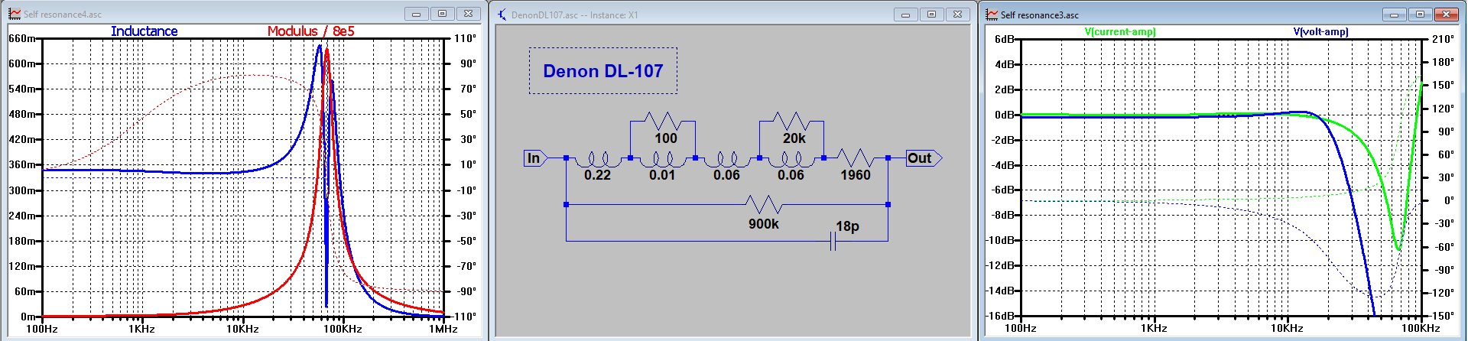This screenshot has height=341, width=1468.
Task: Click the 100Hz axis label in resonance3 plot
Action: [x=1021, y=328]
